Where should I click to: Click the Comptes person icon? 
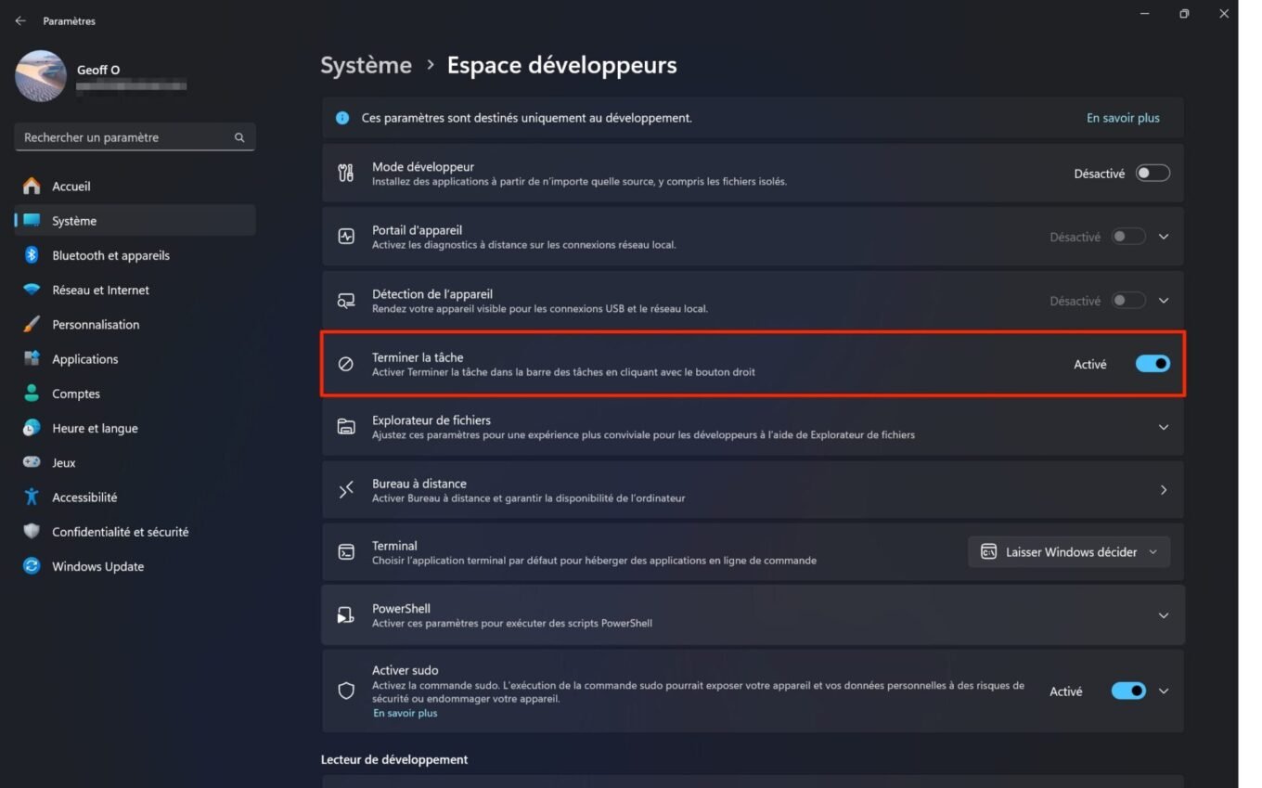32,394
